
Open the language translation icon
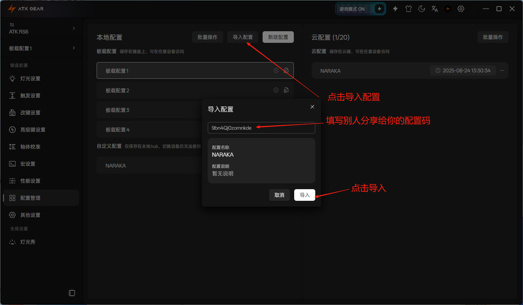434,9
